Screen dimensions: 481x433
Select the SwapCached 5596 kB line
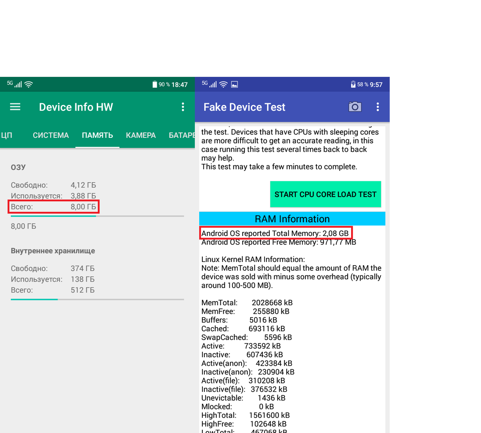[247, 337]
